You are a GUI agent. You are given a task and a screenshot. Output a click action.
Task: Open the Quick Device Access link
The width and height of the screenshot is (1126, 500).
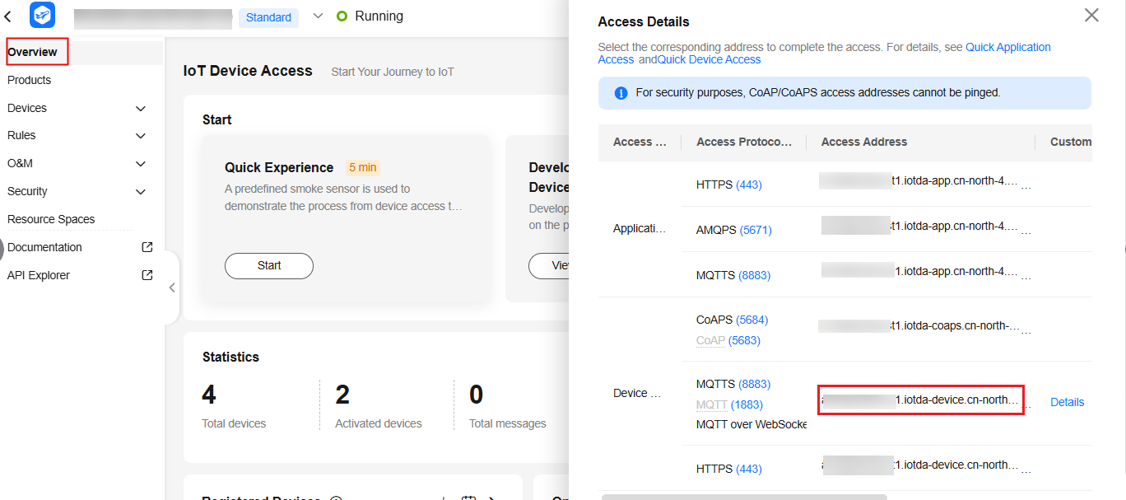tap(709, 59)
